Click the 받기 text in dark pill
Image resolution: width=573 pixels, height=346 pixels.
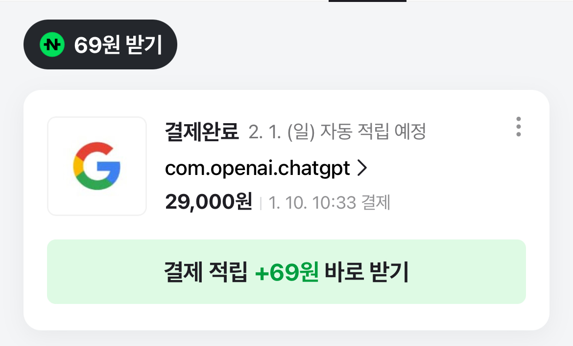[x=143, y=45]
